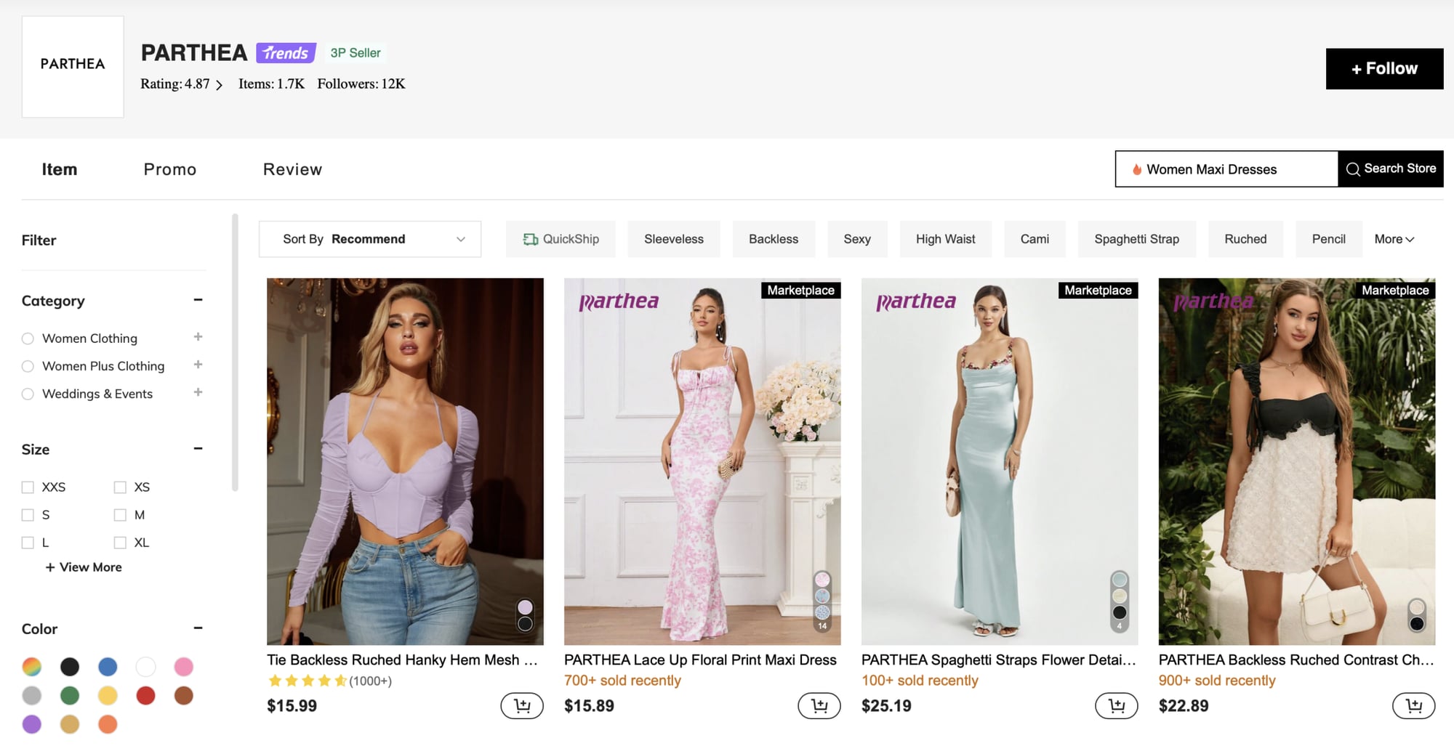Apply the High Waist filter tag

point(945,239)
